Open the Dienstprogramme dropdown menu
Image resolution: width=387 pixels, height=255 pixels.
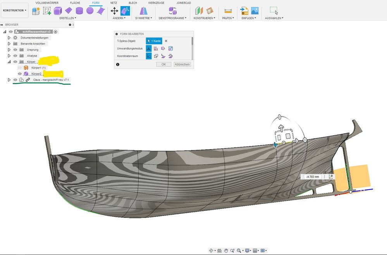[172, 18]
